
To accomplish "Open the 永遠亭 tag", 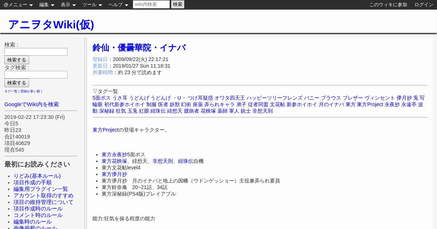I will click(409, 105).
